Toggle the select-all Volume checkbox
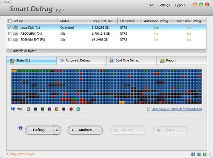 [10, 21]
